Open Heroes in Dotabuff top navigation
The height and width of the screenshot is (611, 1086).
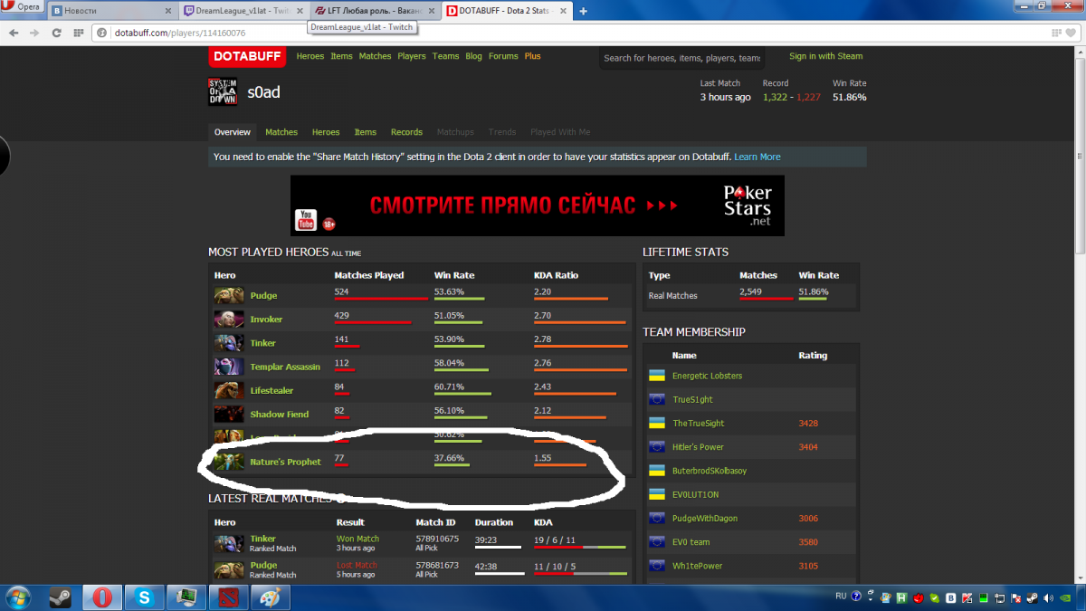click(310, 56)
